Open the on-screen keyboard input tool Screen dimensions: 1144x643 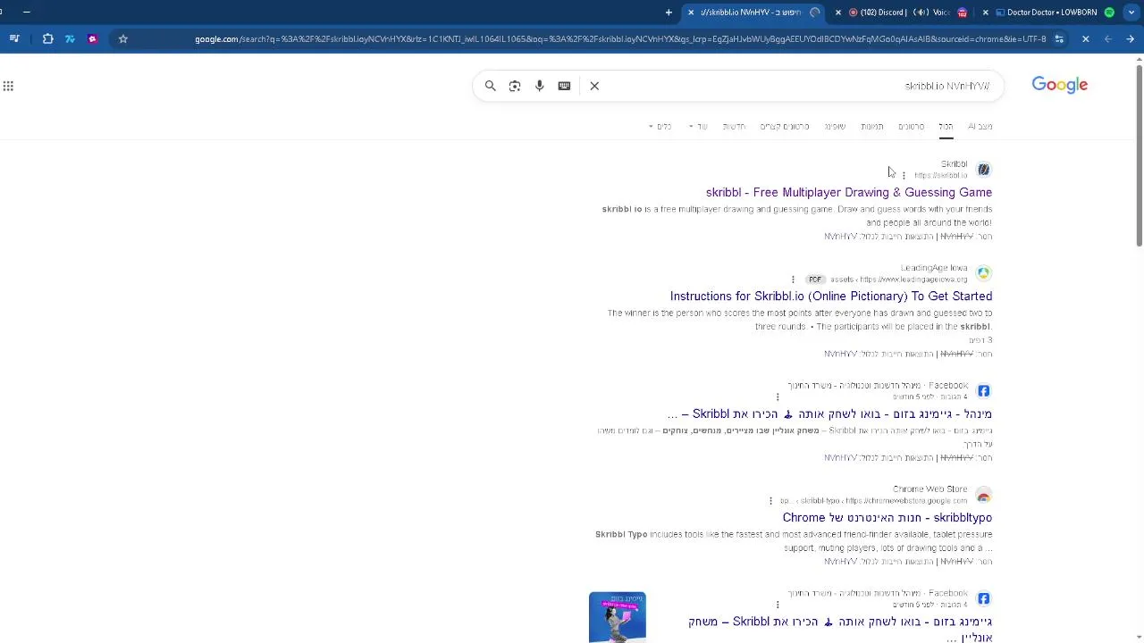pos(564,86)
